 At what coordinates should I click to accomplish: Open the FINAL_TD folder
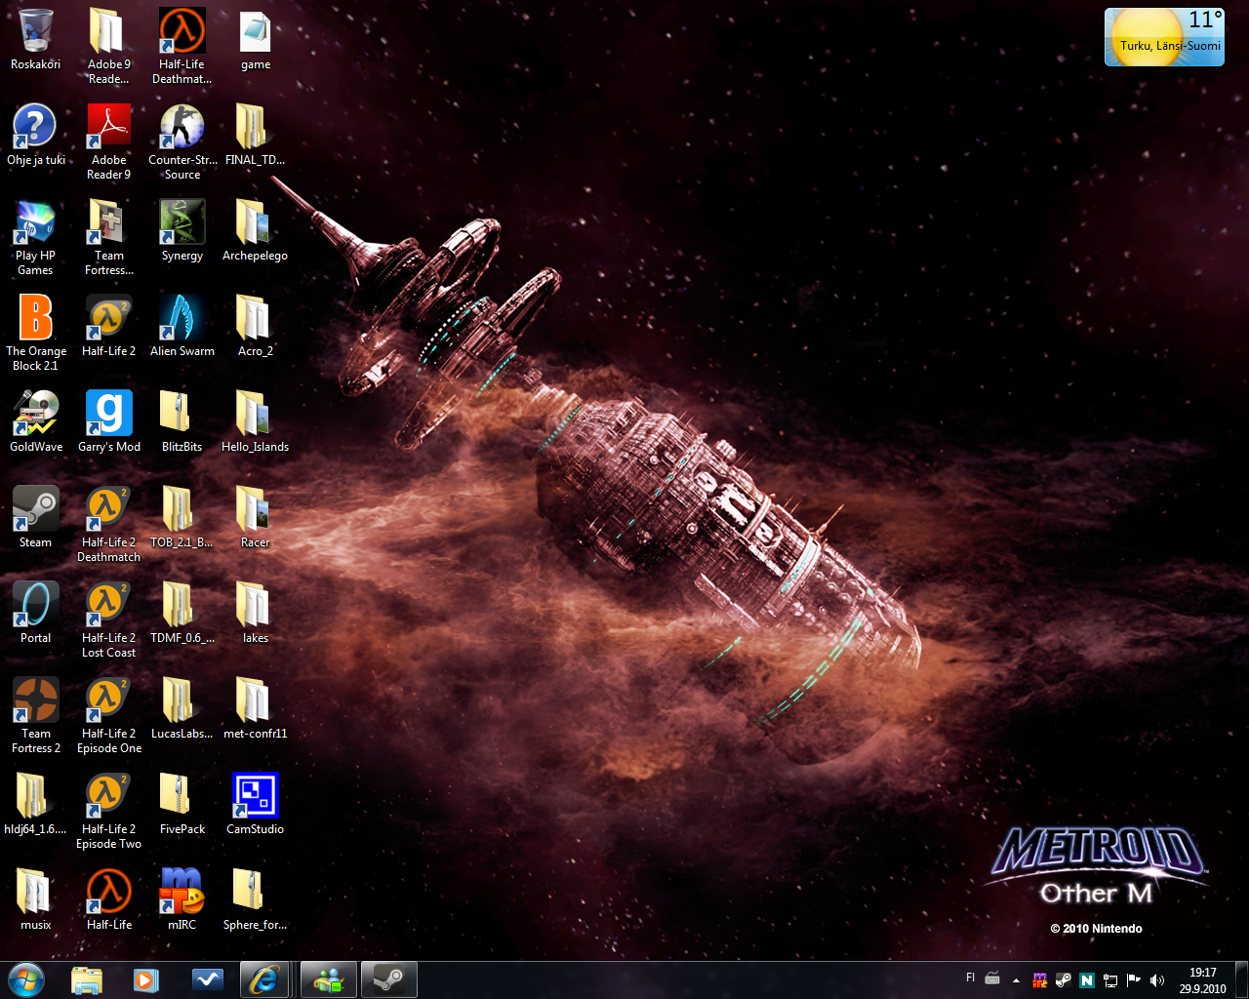(255, 135)
